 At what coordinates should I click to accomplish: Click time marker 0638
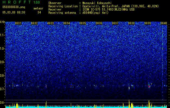point(131,23)
